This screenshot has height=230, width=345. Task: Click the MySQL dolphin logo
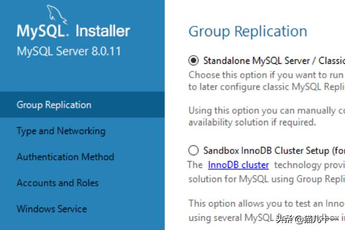56,14
